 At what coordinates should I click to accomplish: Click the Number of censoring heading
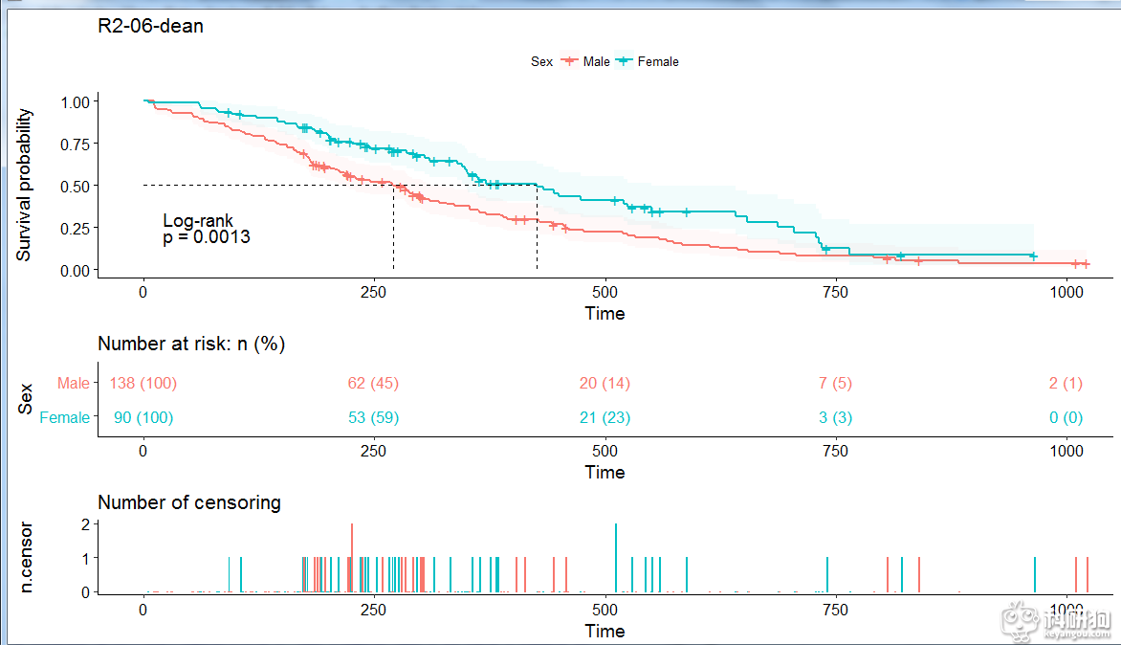click(x=189, y=502)
